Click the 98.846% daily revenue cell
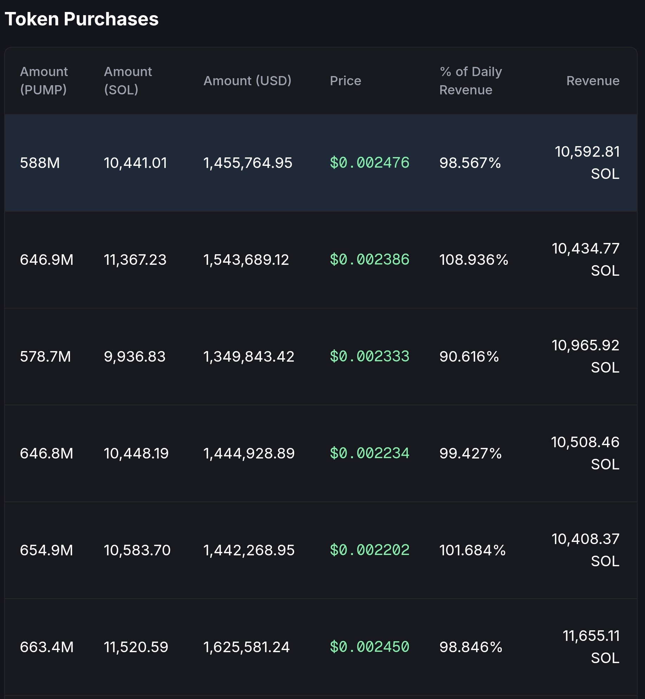Viewport: 645px width, 699px height. [x=470, y=647]
